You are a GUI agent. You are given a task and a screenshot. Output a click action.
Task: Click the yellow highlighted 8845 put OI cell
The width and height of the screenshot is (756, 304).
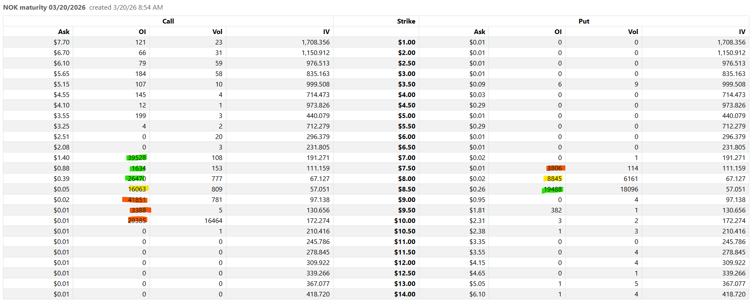(554, 179)
